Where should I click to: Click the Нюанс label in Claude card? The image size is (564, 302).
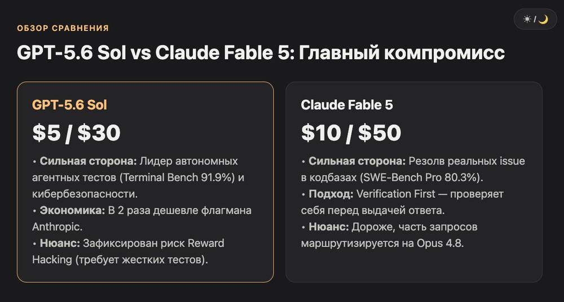coord(329,227)
